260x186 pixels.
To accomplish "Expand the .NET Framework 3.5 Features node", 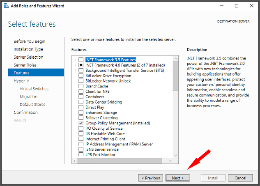I will (76, 60).
